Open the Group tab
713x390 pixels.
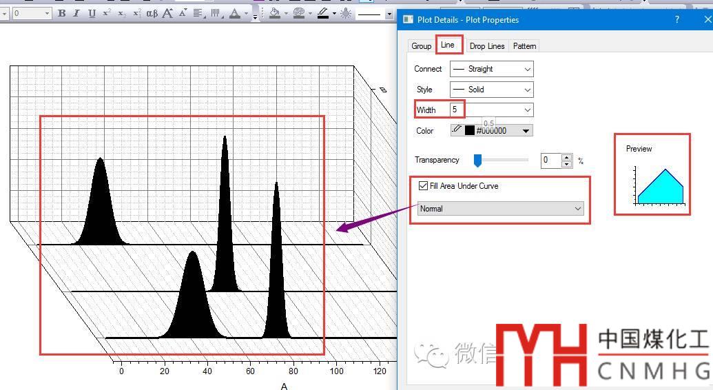(421, 46)
